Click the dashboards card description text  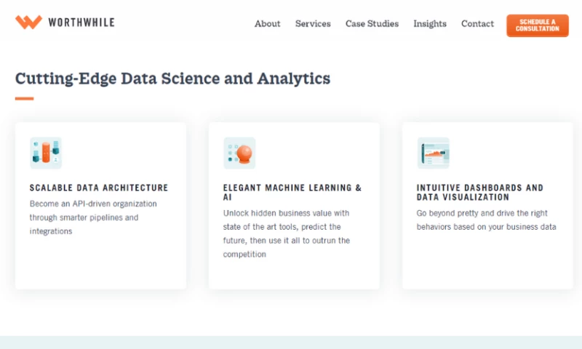point(486,220)
